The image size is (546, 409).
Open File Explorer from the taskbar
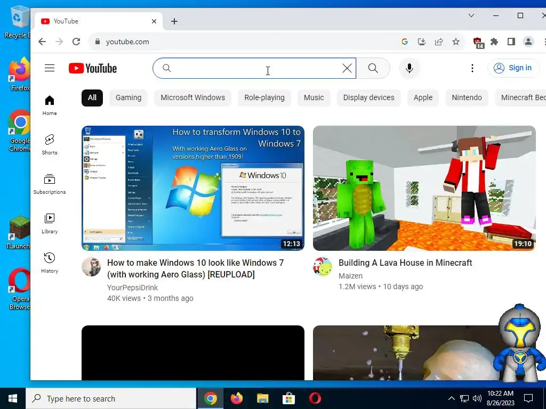(x=262, y=398)
